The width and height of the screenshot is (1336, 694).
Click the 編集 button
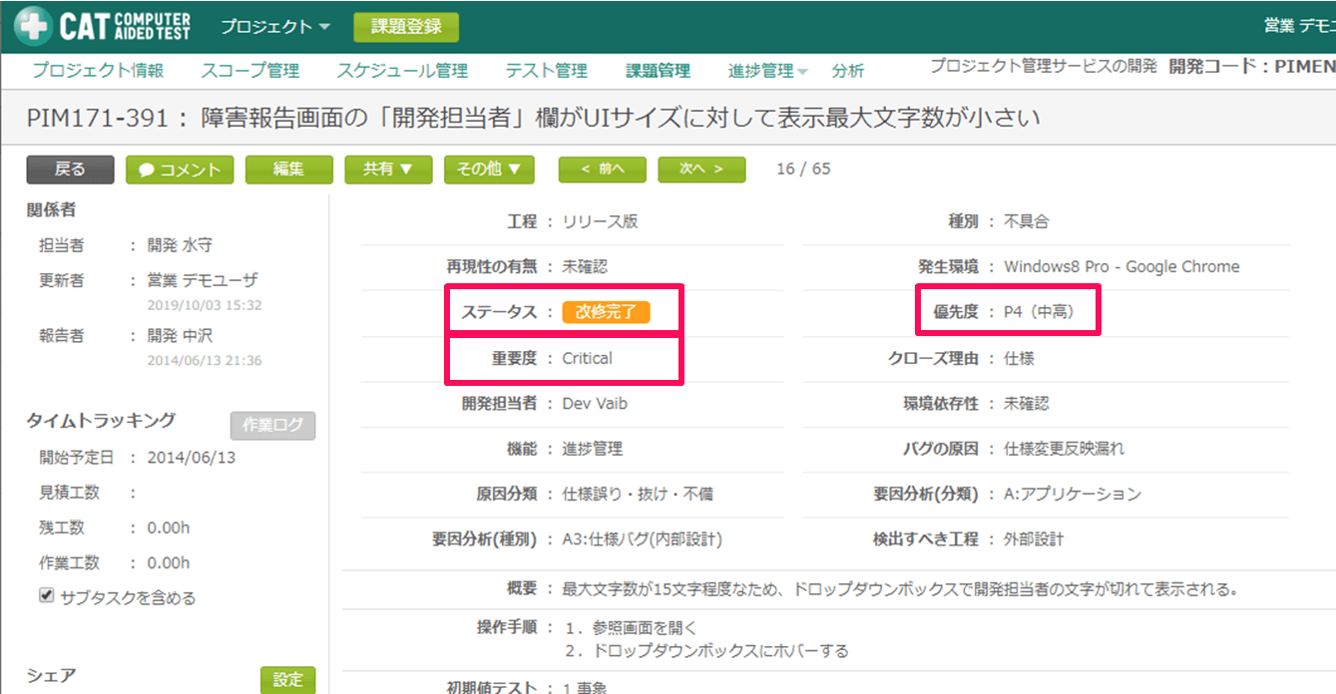click(288, 170)
